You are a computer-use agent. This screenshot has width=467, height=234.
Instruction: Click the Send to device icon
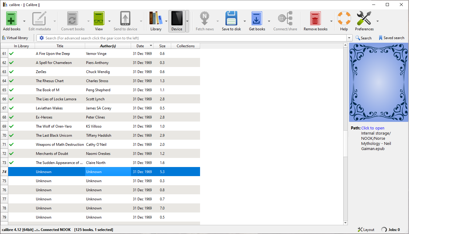pyautogui.click(x=125, y=18)
